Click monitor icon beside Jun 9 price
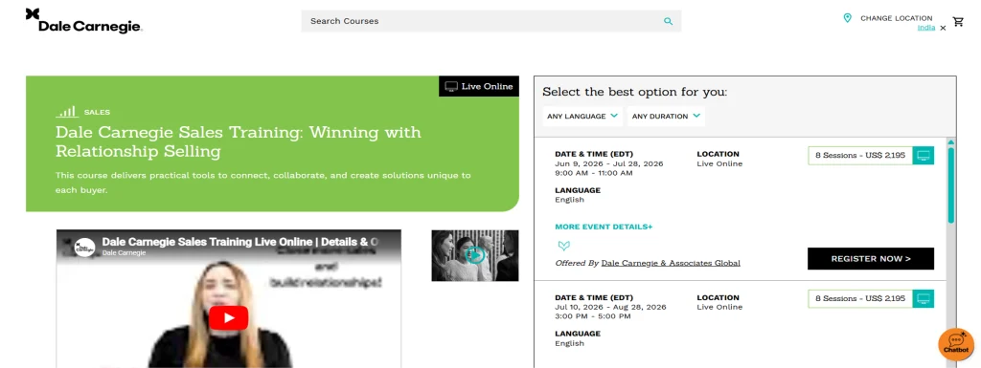The height and width of the screenshot is (368, 981). pyautogui.click(x=924, y=155)
